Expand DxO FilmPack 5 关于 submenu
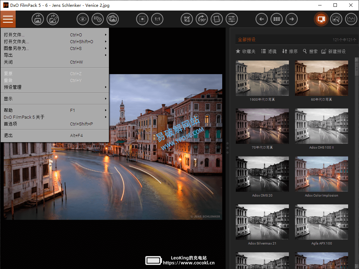Screen dimensions: 359x269 click(55, 117)
